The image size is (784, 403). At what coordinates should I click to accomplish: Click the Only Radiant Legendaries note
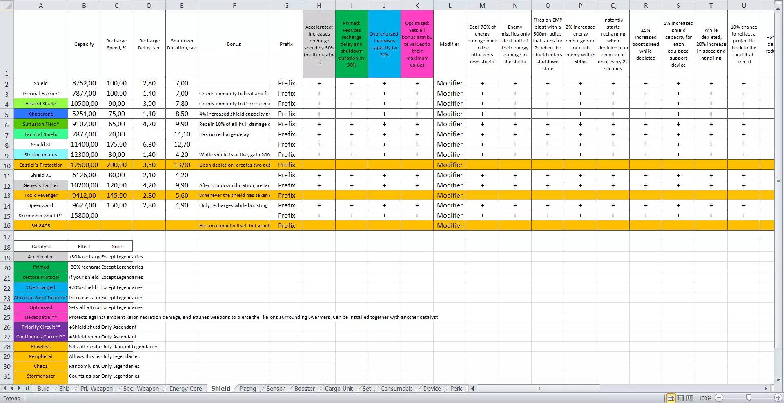(x=130, y=347)
